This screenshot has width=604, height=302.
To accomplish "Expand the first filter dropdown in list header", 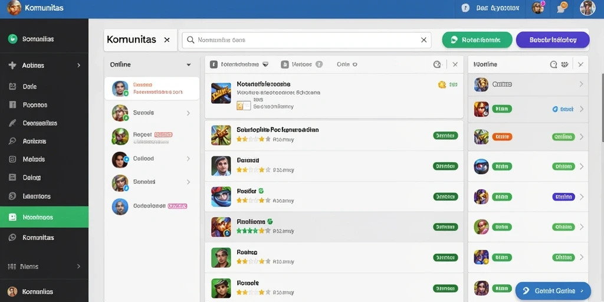I will (x=265, y=65).
